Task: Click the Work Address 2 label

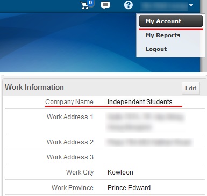Action: (x=70, y=142)
